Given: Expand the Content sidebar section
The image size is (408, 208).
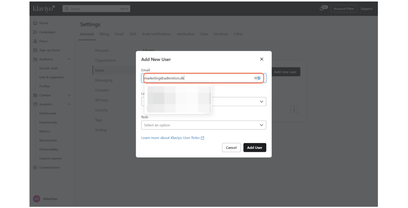Looking at the screenshot, I should (69, 95).
